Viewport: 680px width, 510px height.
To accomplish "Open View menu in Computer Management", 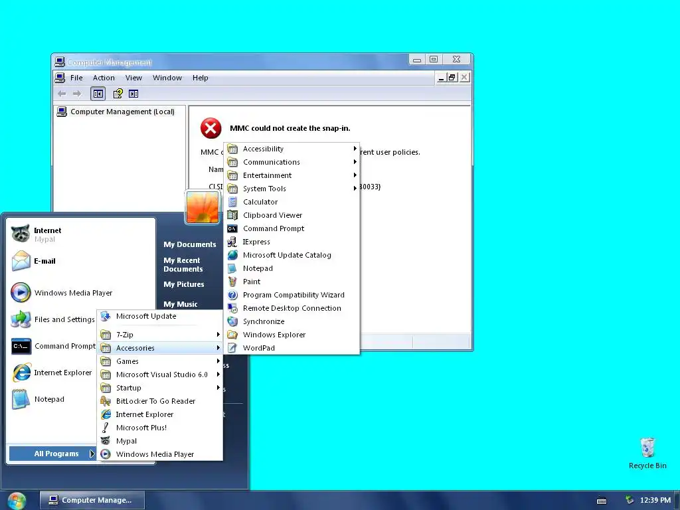I will pyautogui.click(x=133, y=78).
